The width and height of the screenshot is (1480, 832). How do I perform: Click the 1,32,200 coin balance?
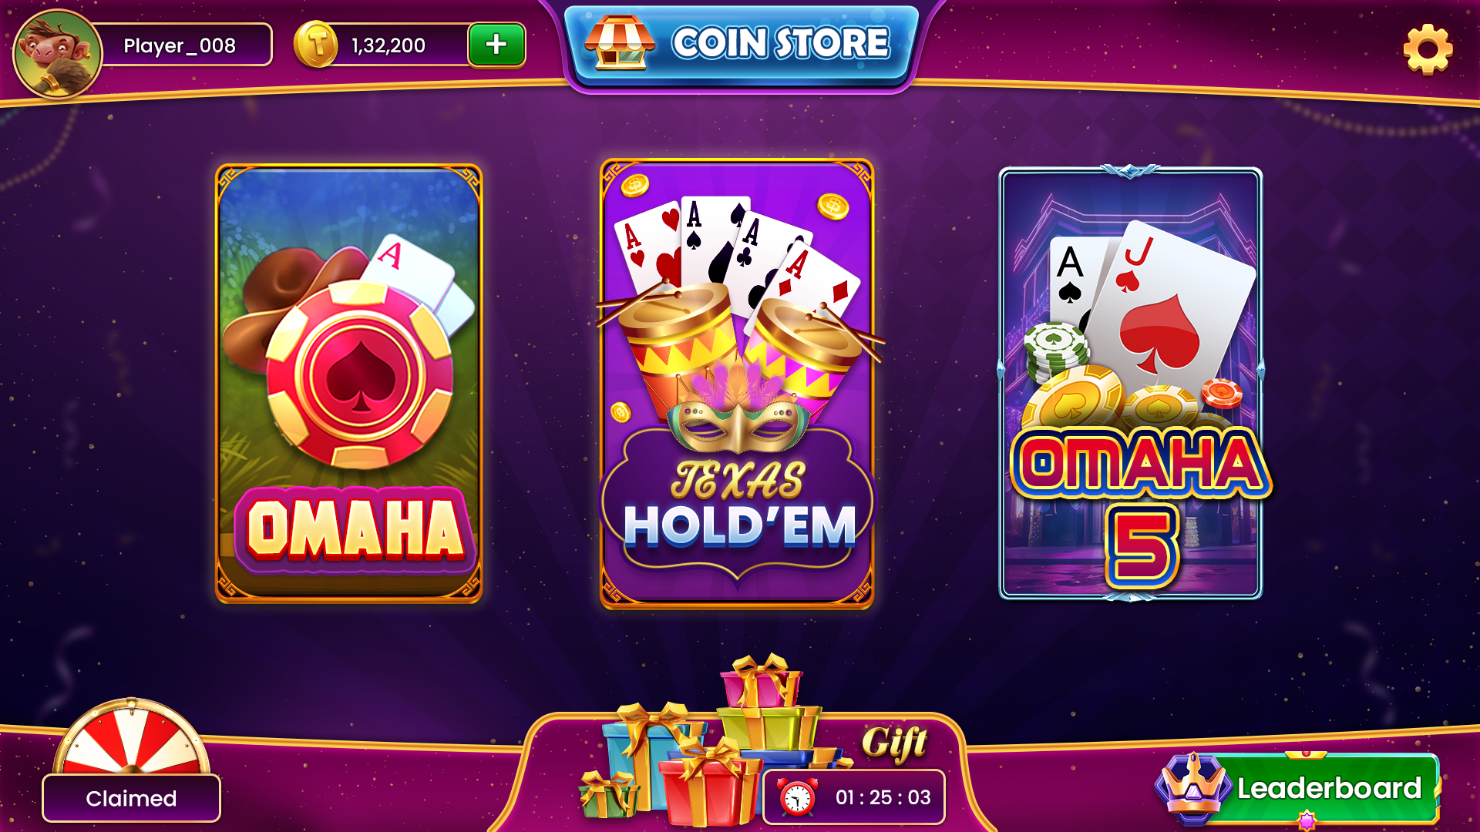(388, 45)
